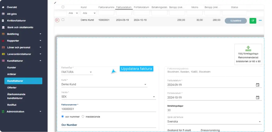Click the invoice number 10000001 table cell
This screenshot has height=132, width=272.
(x=104, y=20)
